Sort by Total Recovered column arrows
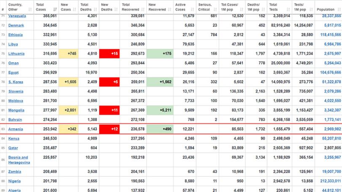The image size is (342, 192). [x=143, y=9]
